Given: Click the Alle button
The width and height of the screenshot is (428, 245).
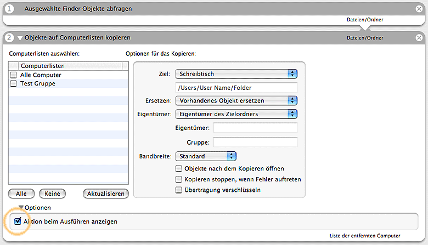Looking at the screenshot, I should point(21,193).
